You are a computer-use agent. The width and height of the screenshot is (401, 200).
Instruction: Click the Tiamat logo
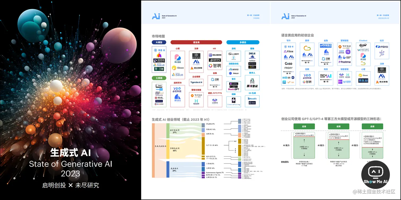click(252, 64)
